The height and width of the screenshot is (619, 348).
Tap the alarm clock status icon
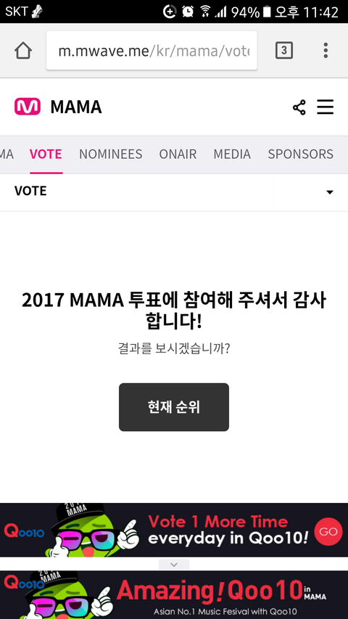(x=188, y=12)
